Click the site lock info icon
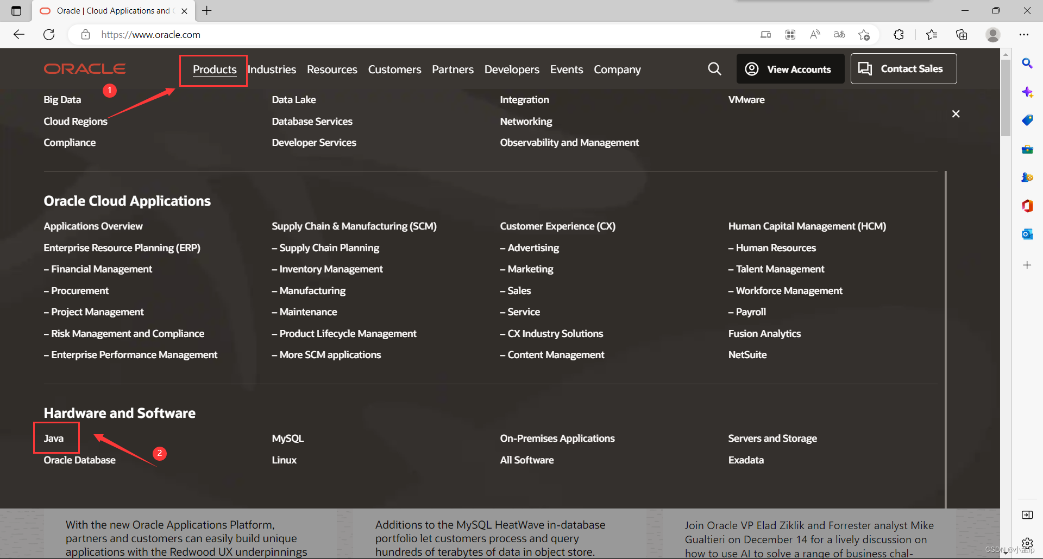 [85, 35]
